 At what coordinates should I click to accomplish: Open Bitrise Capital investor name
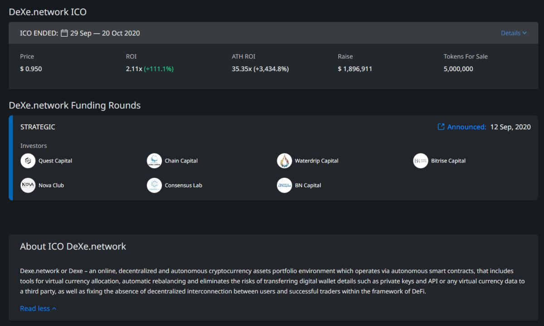[448, 161]
